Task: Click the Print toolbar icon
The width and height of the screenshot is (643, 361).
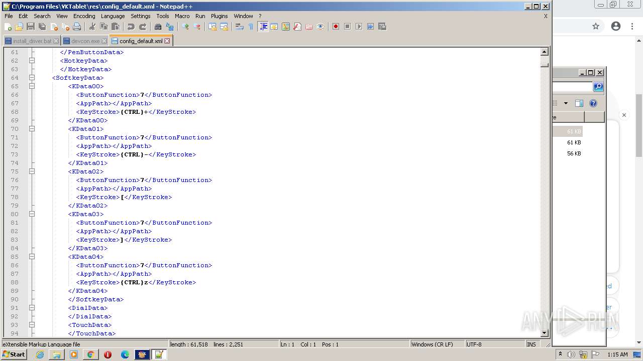Action: click(77, 27)
